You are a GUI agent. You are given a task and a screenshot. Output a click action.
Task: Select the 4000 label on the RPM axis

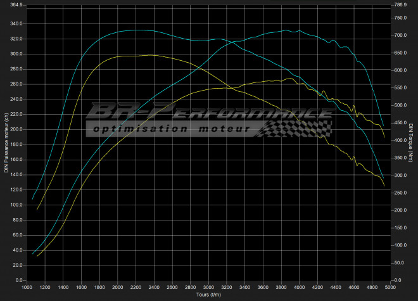click(301, 288)
